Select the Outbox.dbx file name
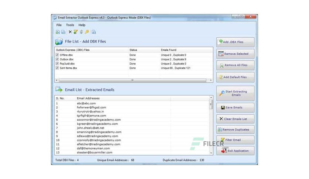This screenshot has height=179, width=309. point(67,59)
